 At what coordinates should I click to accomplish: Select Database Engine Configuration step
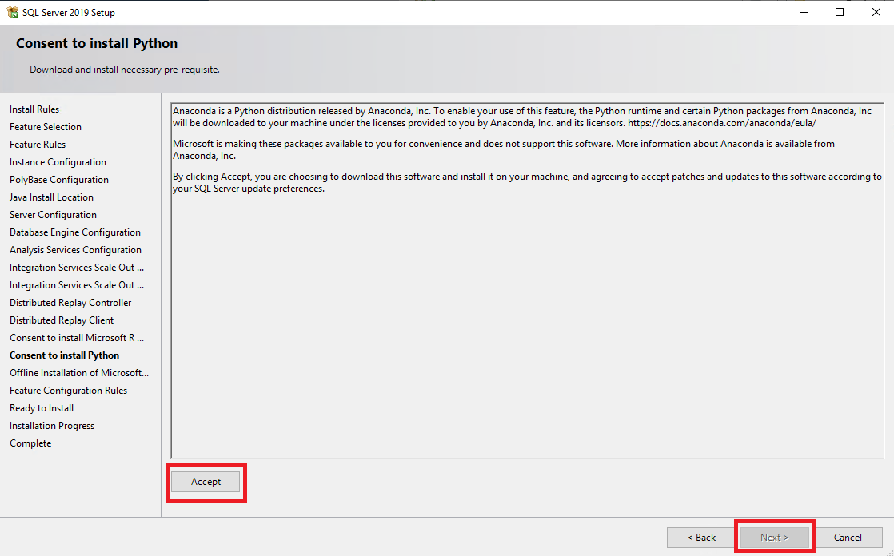(x=74, y=232)
